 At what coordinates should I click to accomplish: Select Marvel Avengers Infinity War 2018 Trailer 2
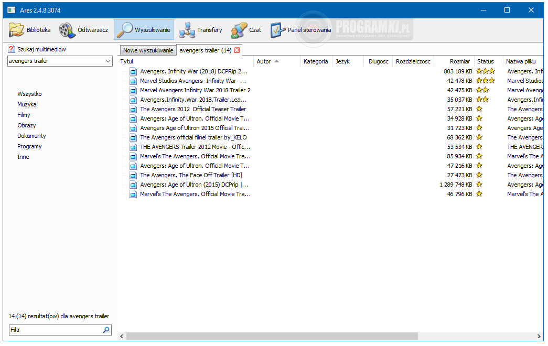tap(195, 90)
